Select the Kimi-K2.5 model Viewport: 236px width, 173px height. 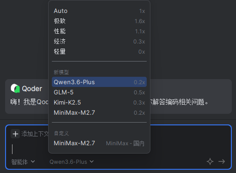pos(99,102)
